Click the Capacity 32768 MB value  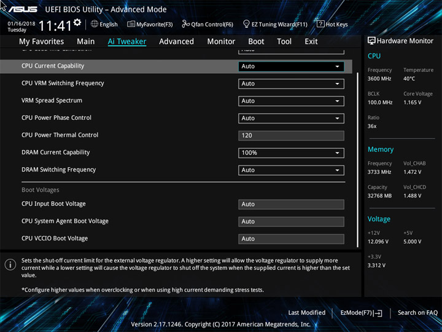click(379, 196)
